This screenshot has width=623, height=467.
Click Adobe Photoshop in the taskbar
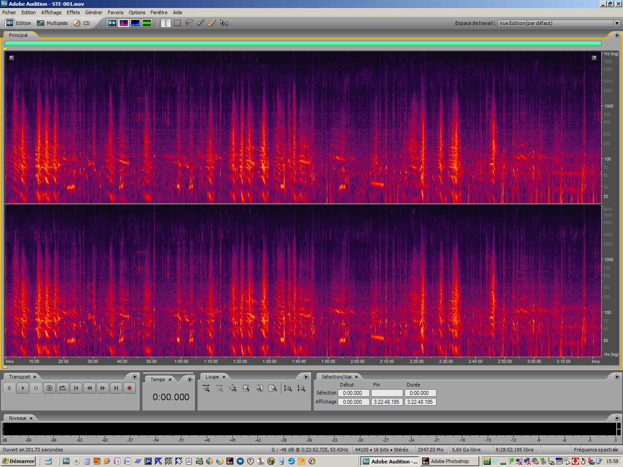click(x=449, y=461)
